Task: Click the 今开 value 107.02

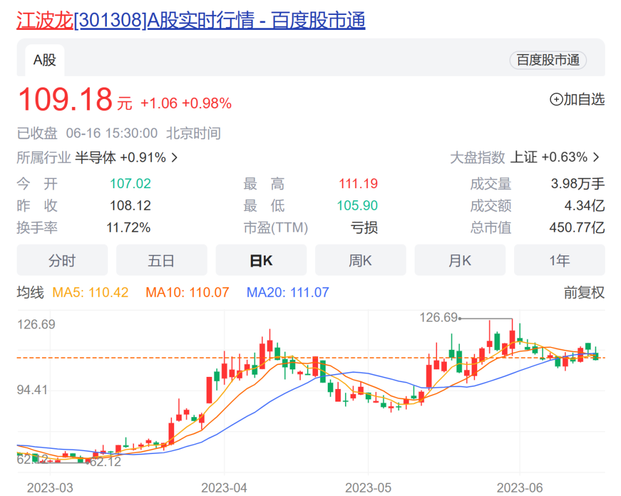Action: 131,184
